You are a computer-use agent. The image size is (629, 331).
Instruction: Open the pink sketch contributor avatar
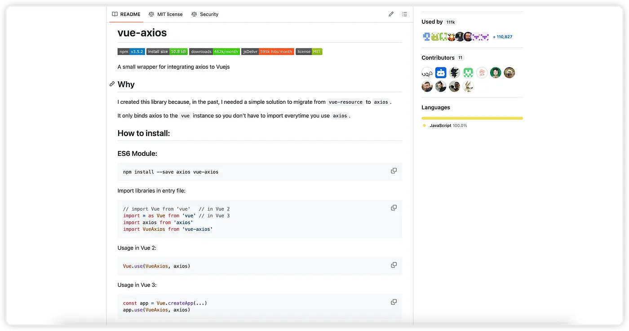[482, 73]
